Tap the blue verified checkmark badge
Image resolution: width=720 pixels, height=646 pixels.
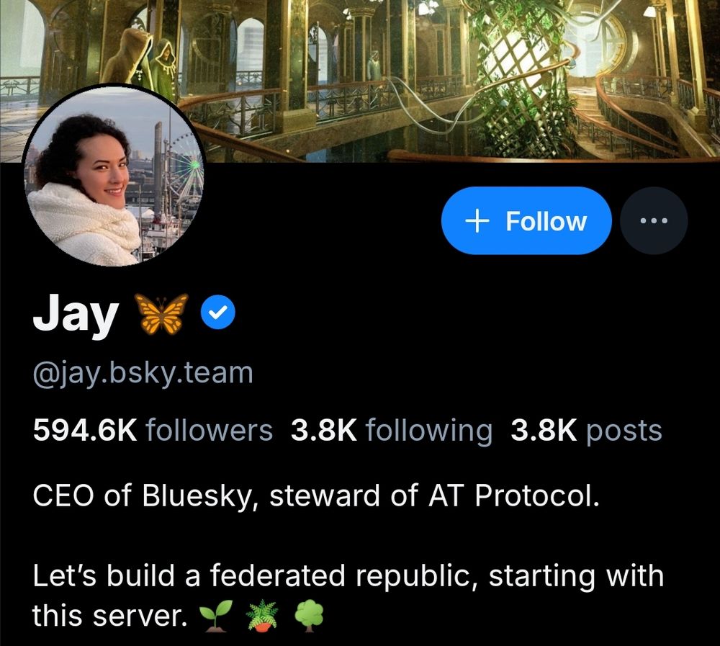click(x=218, y=313)
